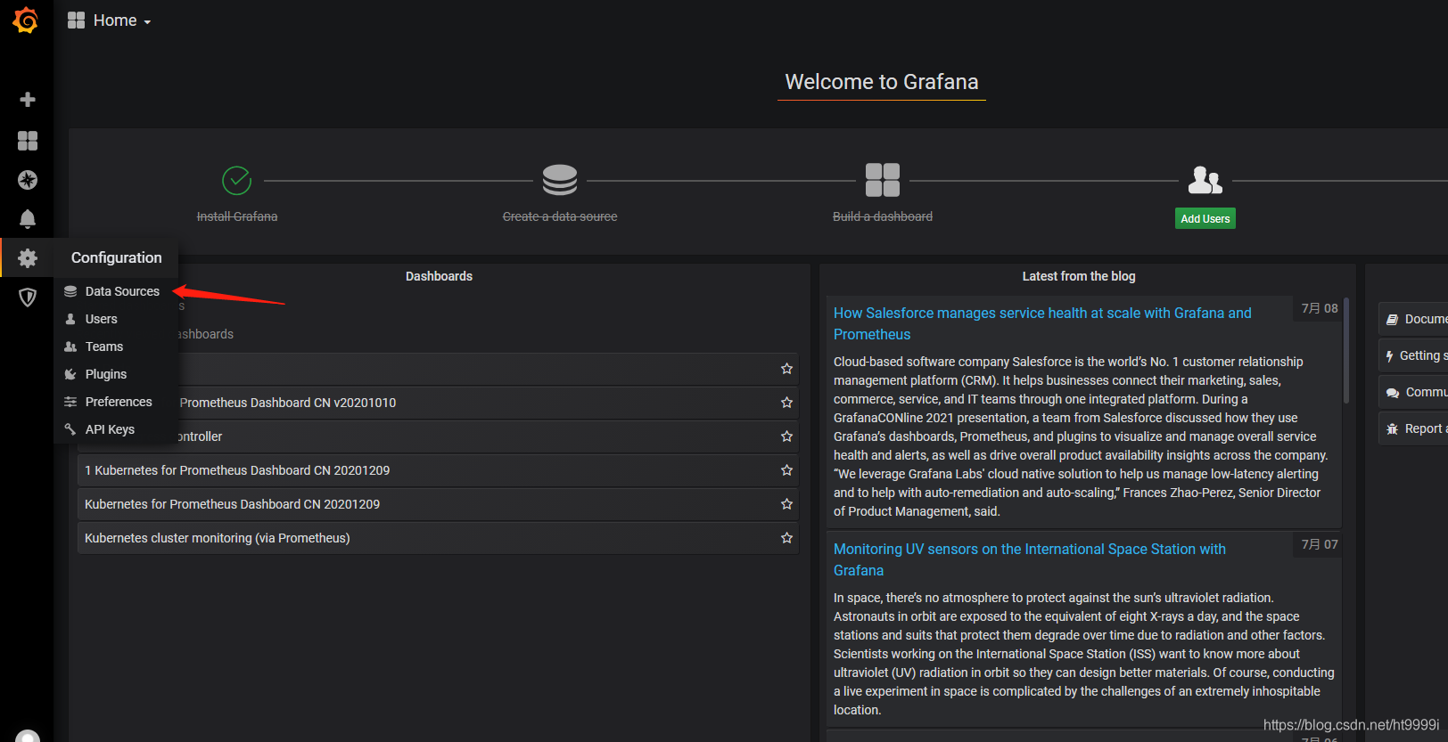Click the blog panel vertical scrollbar
Viewport: 1448px width, 742px height.
coord(1346,352)
